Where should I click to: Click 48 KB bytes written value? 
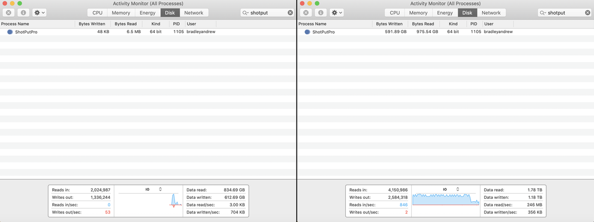[x=103, y=32]
